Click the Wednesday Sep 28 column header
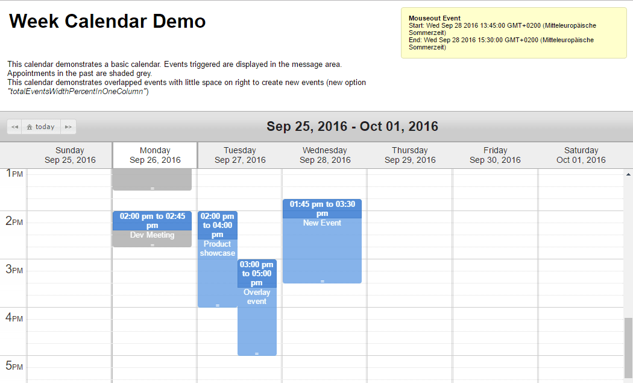 click(x=325, y=155)
